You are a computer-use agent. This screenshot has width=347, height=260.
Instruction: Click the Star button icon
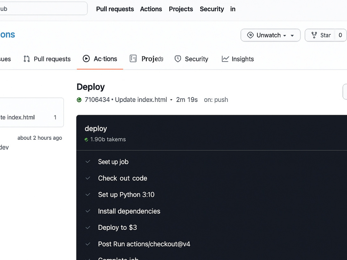[314, 35]
